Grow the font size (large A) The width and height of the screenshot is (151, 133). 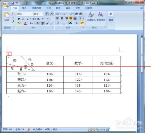click(47, 23)
